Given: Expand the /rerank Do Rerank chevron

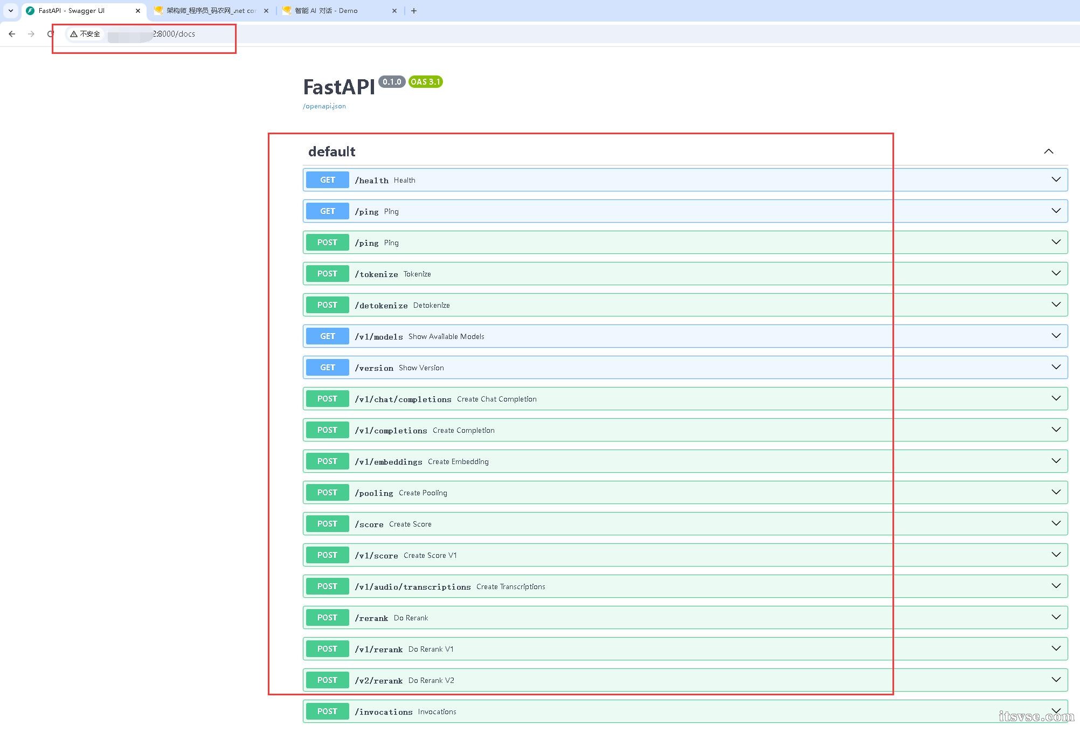Looking at the screenshot, I should coord(1056,617).
